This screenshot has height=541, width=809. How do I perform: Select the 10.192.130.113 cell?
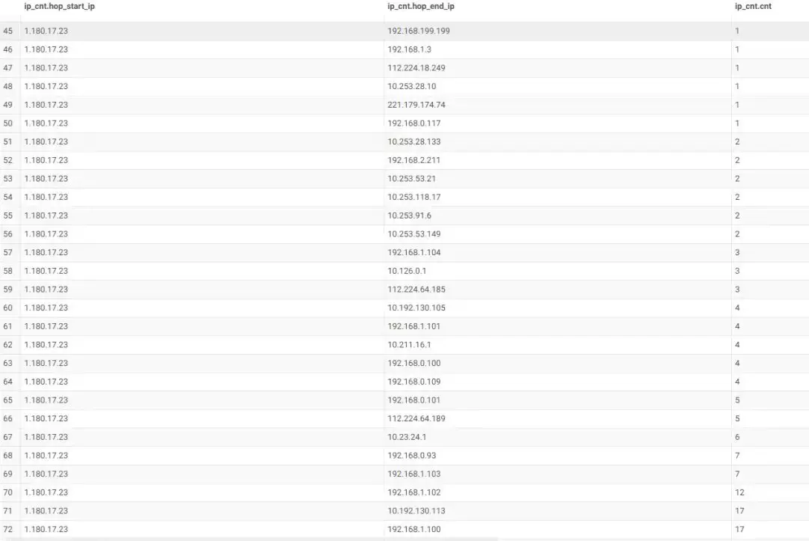pyautogui.click(x=416, y=511)
